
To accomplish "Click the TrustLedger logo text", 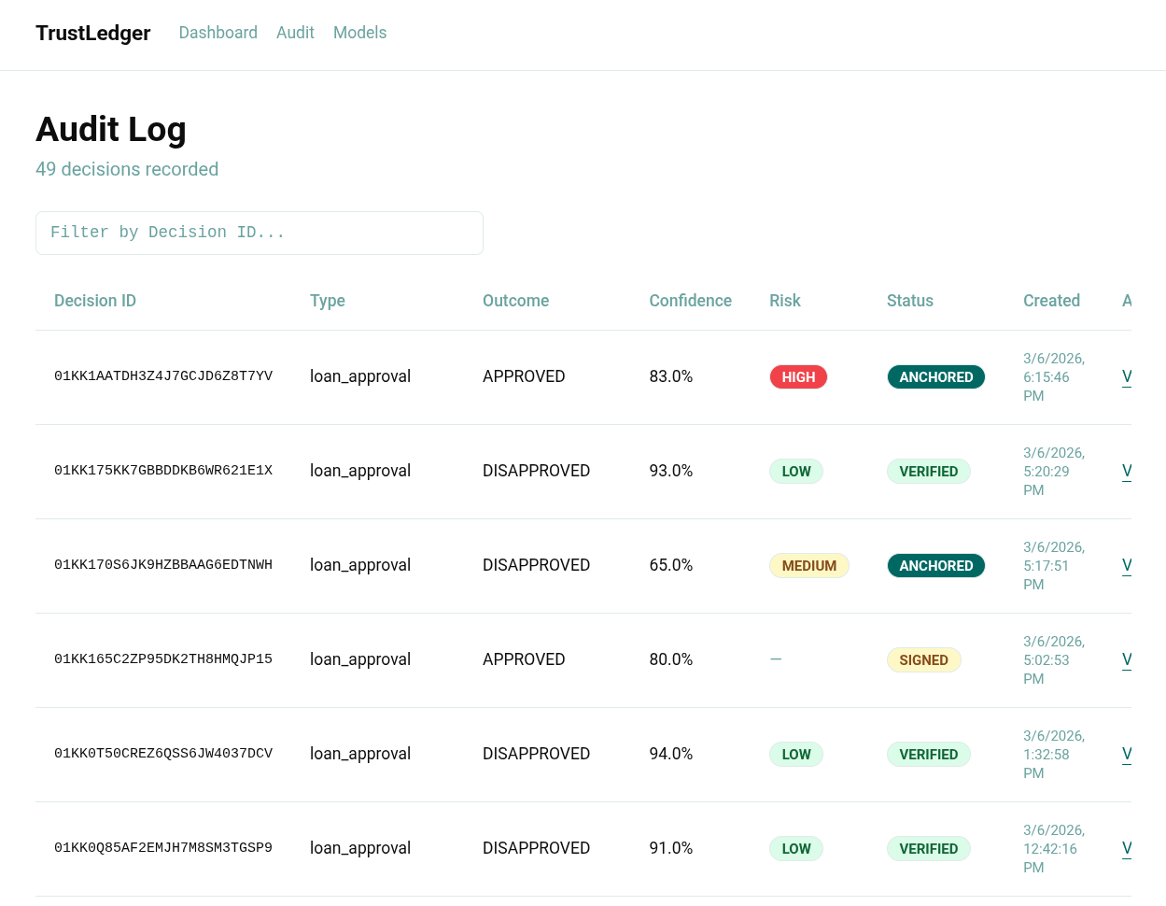I will point(92,34).
